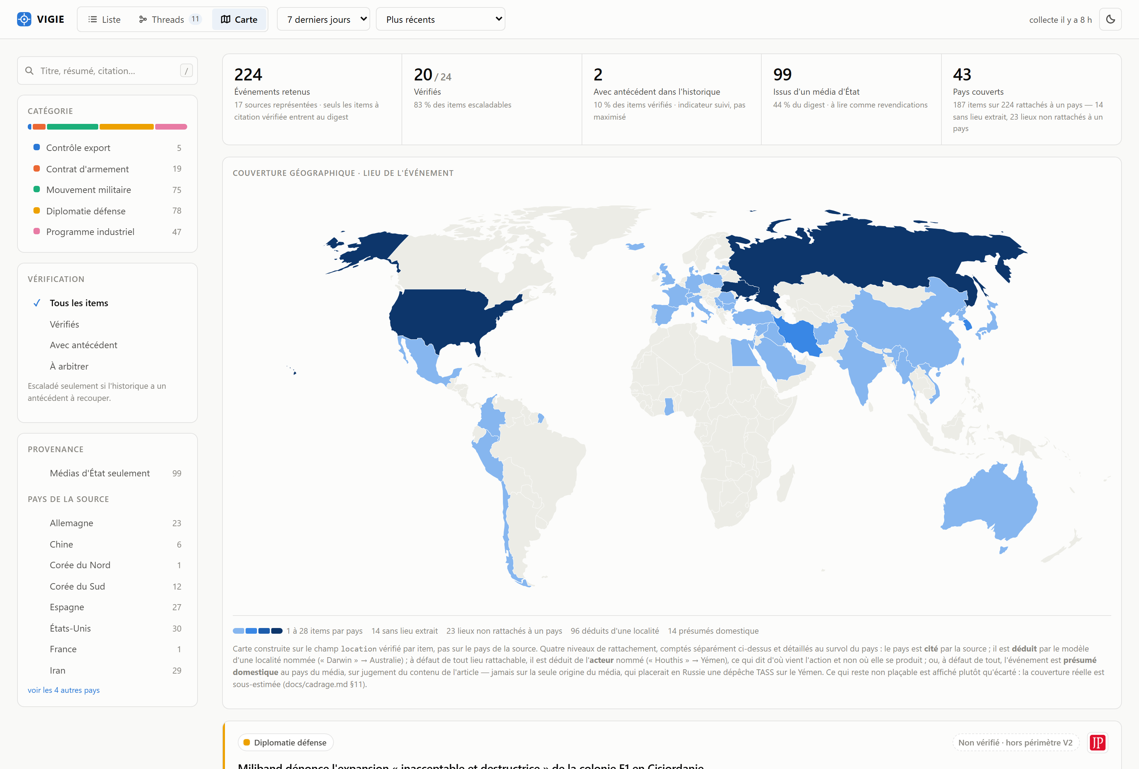The height and width of the screenshot is (769, 1139).
Task: Click the 43 Pays couverts stat
Action: [1031, 99]
